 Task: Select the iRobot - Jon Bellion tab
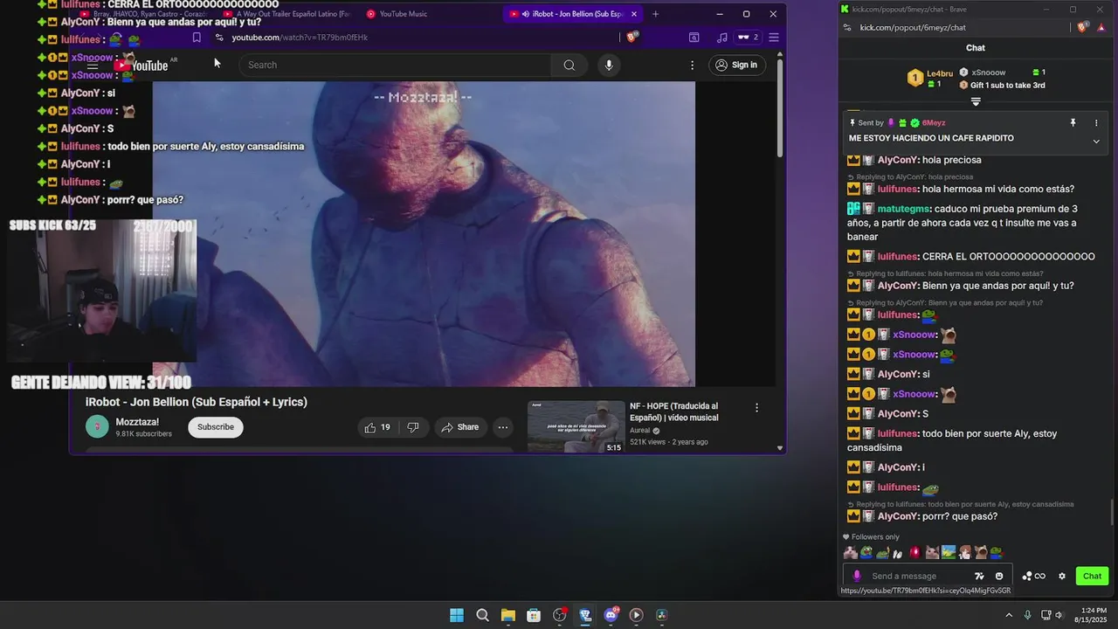click(574, 14)
